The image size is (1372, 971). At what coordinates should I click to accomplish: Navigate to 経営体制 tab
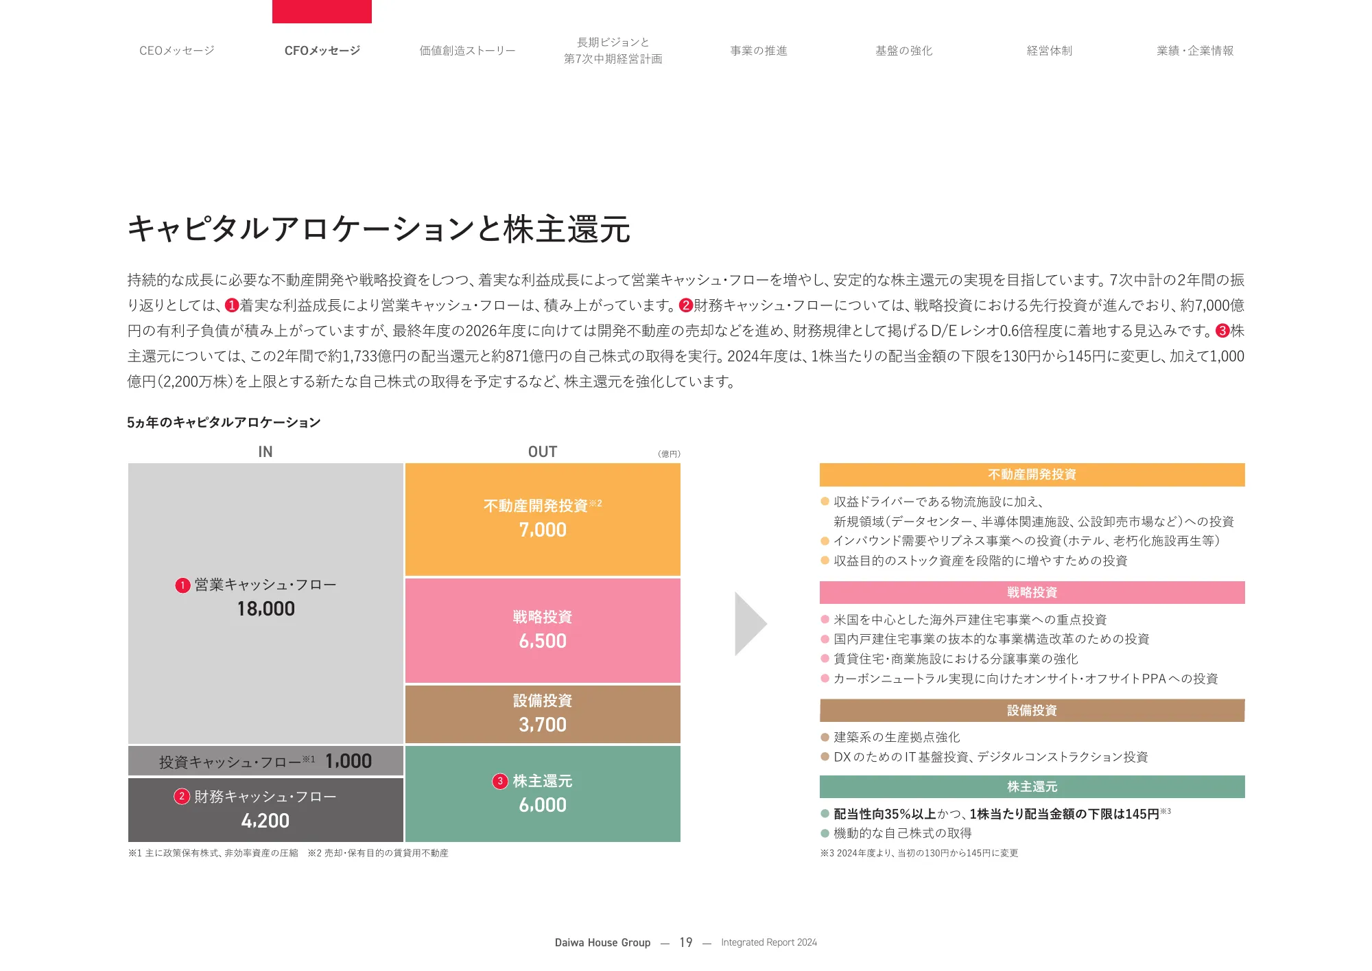click(x=1050, y=51)
